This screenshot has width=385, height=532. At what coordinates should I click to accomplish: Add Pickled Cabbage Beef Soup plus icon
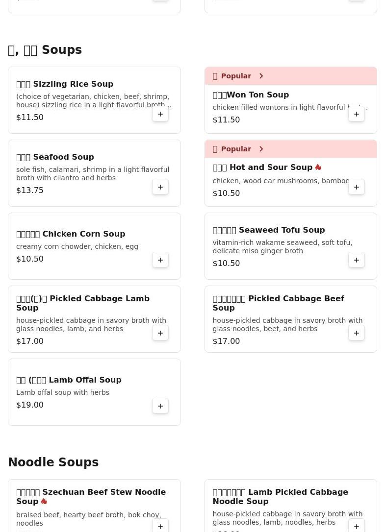[x=356, y=333]
